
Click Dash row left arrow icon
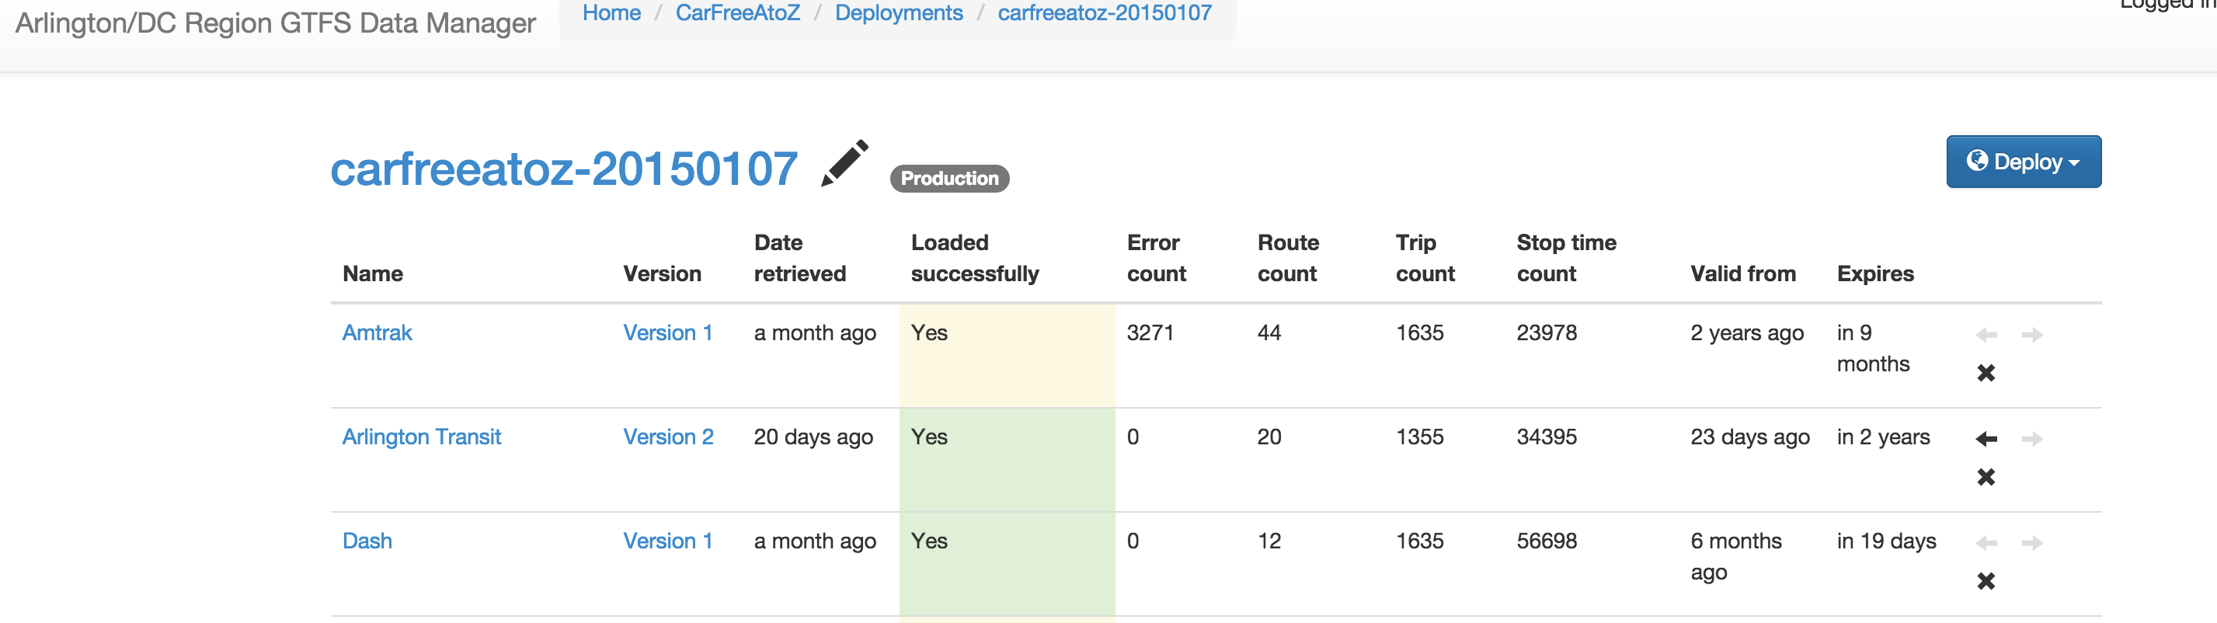1986,543
